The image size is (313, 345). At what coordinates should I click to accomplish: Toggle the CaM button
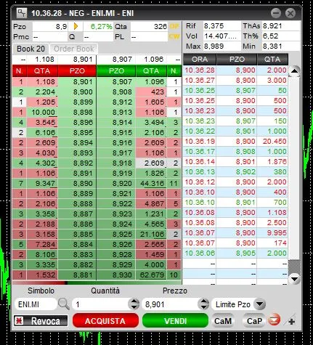tap(223, 321)
